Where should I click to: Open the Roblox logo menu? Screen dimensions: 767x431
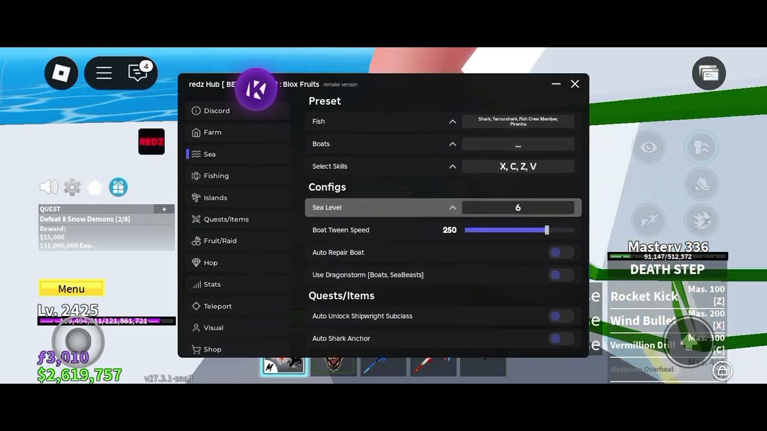(61, 73)
